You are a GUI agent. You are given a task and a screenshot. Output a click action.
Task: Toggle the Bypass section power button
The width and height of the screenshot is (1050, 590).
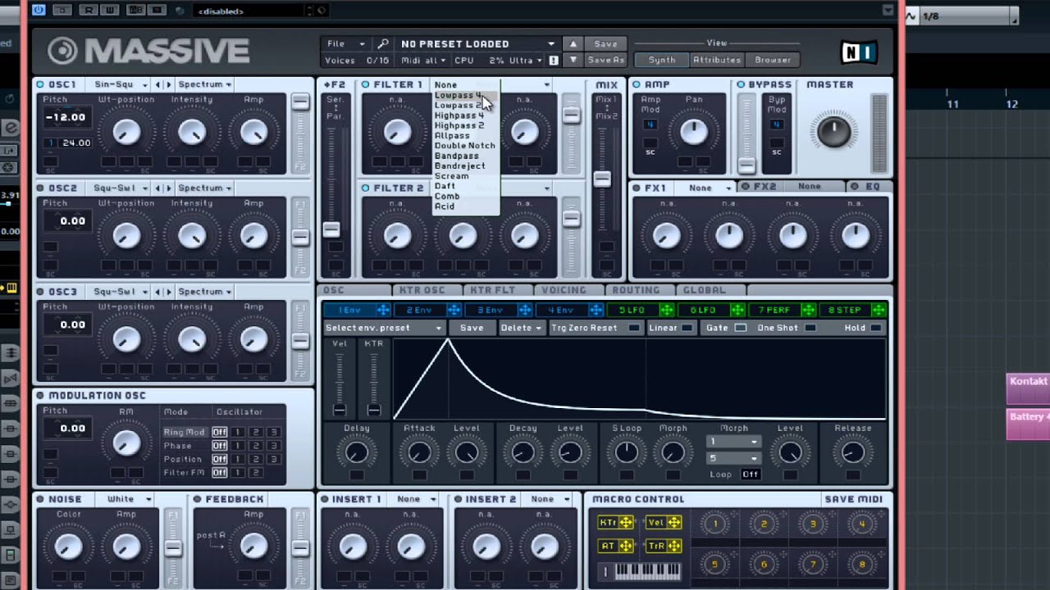pos(741,84)
